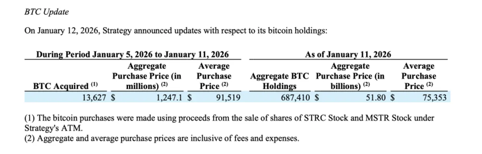Select the 687,410 aggregate BTC holdings value
Screen dimensions: 482x154
point(295,98)
